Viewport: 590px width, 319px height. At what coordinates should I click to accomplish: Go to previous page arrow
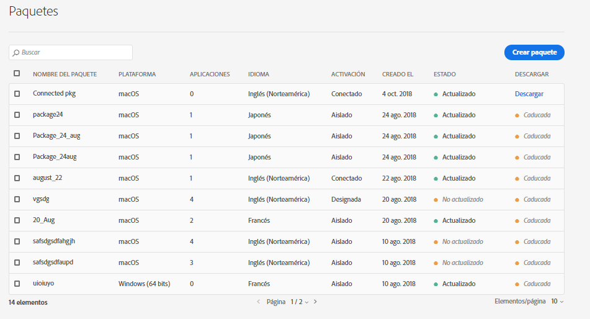(259, 302)
